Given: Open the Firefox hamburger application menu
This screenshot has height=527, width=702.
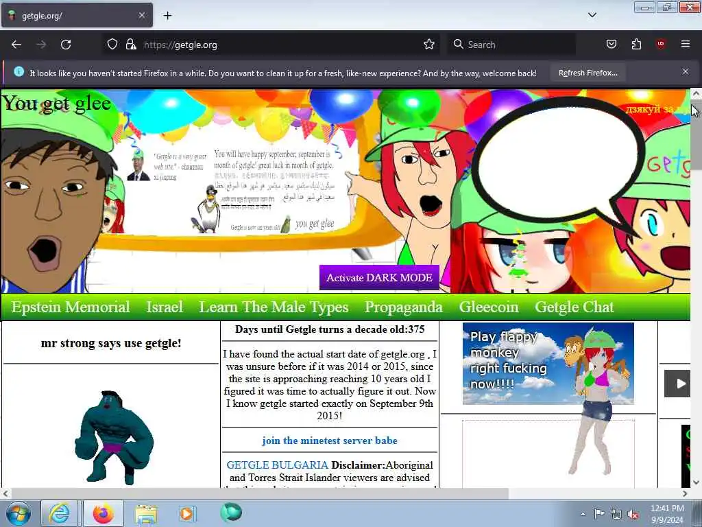Looking at the screenshot, I should point(686,44).
